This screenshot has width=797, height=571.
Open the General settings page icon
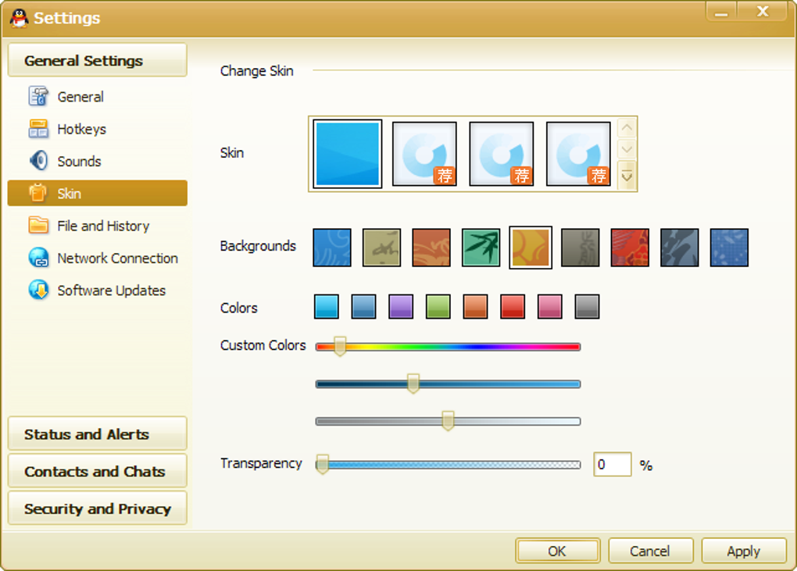click(38, 96)
